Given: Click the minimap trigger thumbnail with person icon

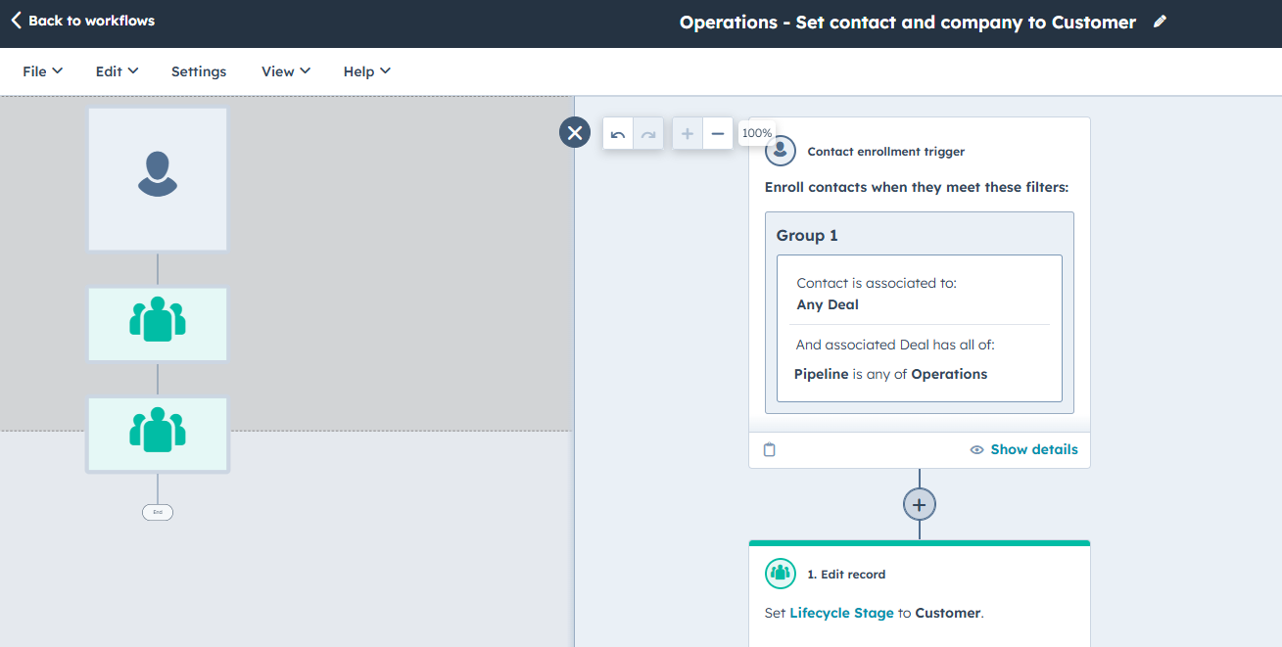Looking at the screenshot, I should tap(158, 179).
